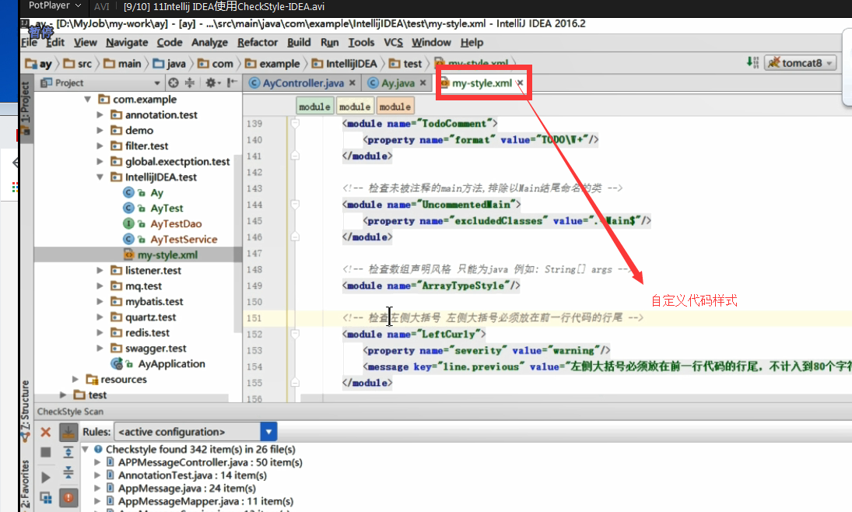The height and width of the screenshot is (512, 852).
Task: Expand APPMessageController.java results
Action: click(97, 462)
